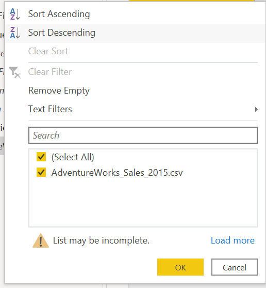Expand the Text Filters submenu arrow
Image resolution: width=266 pixels, height=288 pixels.
pos(256,109)
